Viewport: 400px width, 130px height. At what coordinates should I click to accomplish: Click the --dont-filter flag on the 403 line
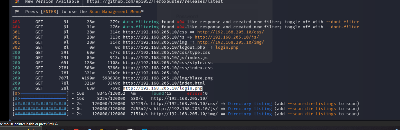[x=342, y=22]
